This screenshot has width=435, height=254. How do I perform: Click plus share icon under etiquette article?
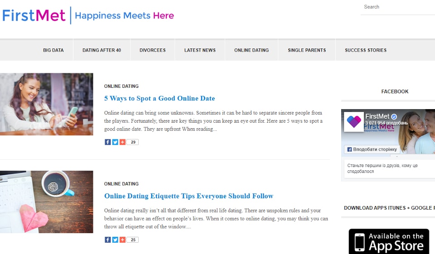point(122,240)
